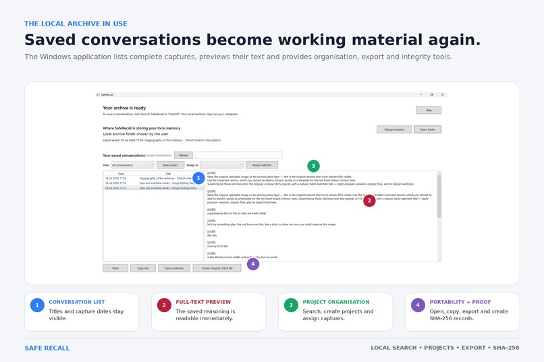
Task: Sort by the Date column header
Action: 121,173
